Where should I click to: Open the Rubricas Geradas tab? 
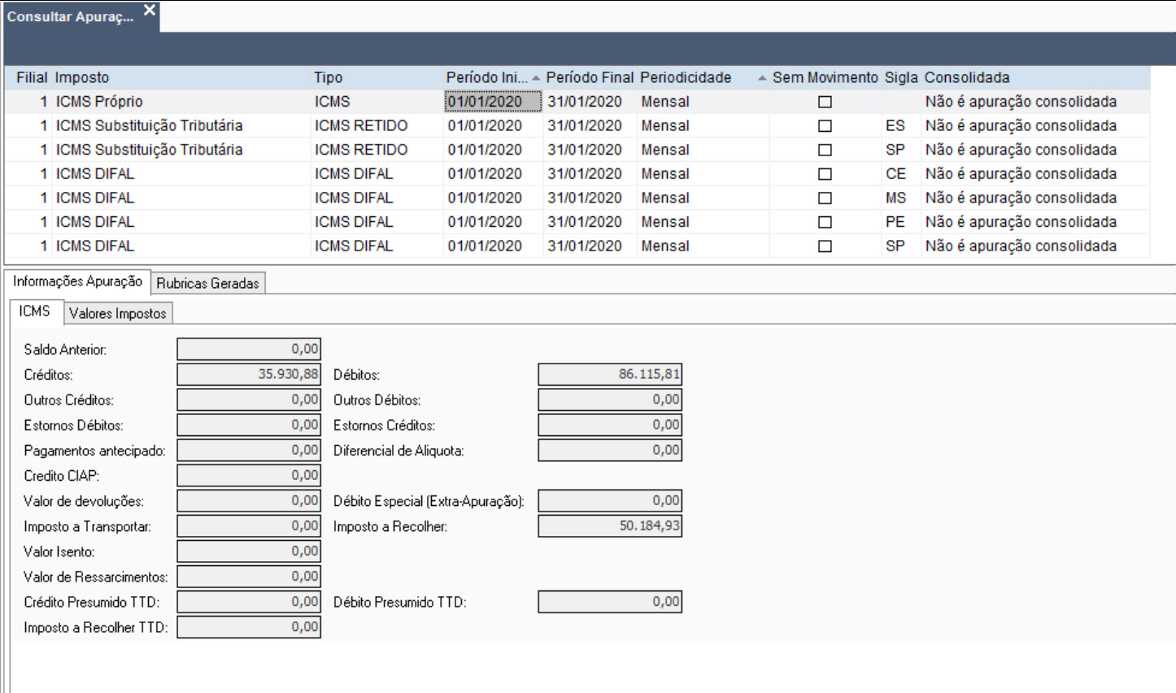207,283
